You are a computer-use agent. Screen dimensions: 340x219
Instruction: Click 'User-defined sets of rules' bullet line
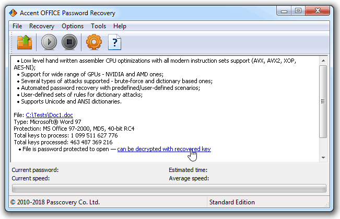point(80,95)
